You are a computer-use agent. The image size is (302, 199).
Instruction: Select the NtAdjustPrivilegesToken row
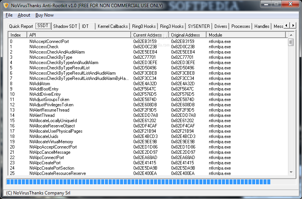pos(148,105)
